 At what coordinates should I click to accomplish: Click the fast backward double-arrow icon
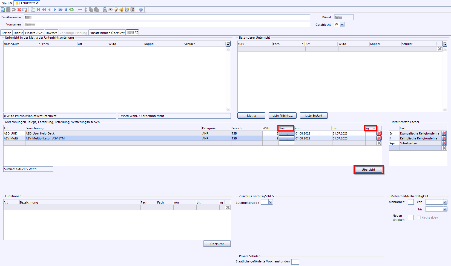[44, 10]
